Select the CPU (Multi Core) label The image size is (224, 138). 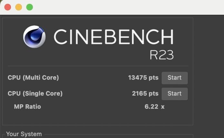(33, 78)
